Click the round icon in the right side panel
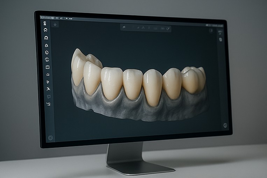Screen dimensions: 267x178 click(x=220, y=39)
